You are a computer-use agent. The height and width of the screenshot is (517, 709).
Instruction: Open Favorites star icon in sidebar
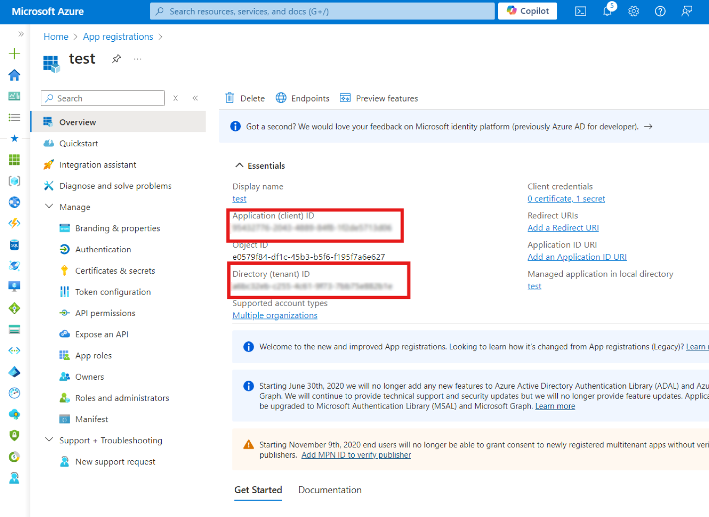pyautogui.click(x=14, y=138)
